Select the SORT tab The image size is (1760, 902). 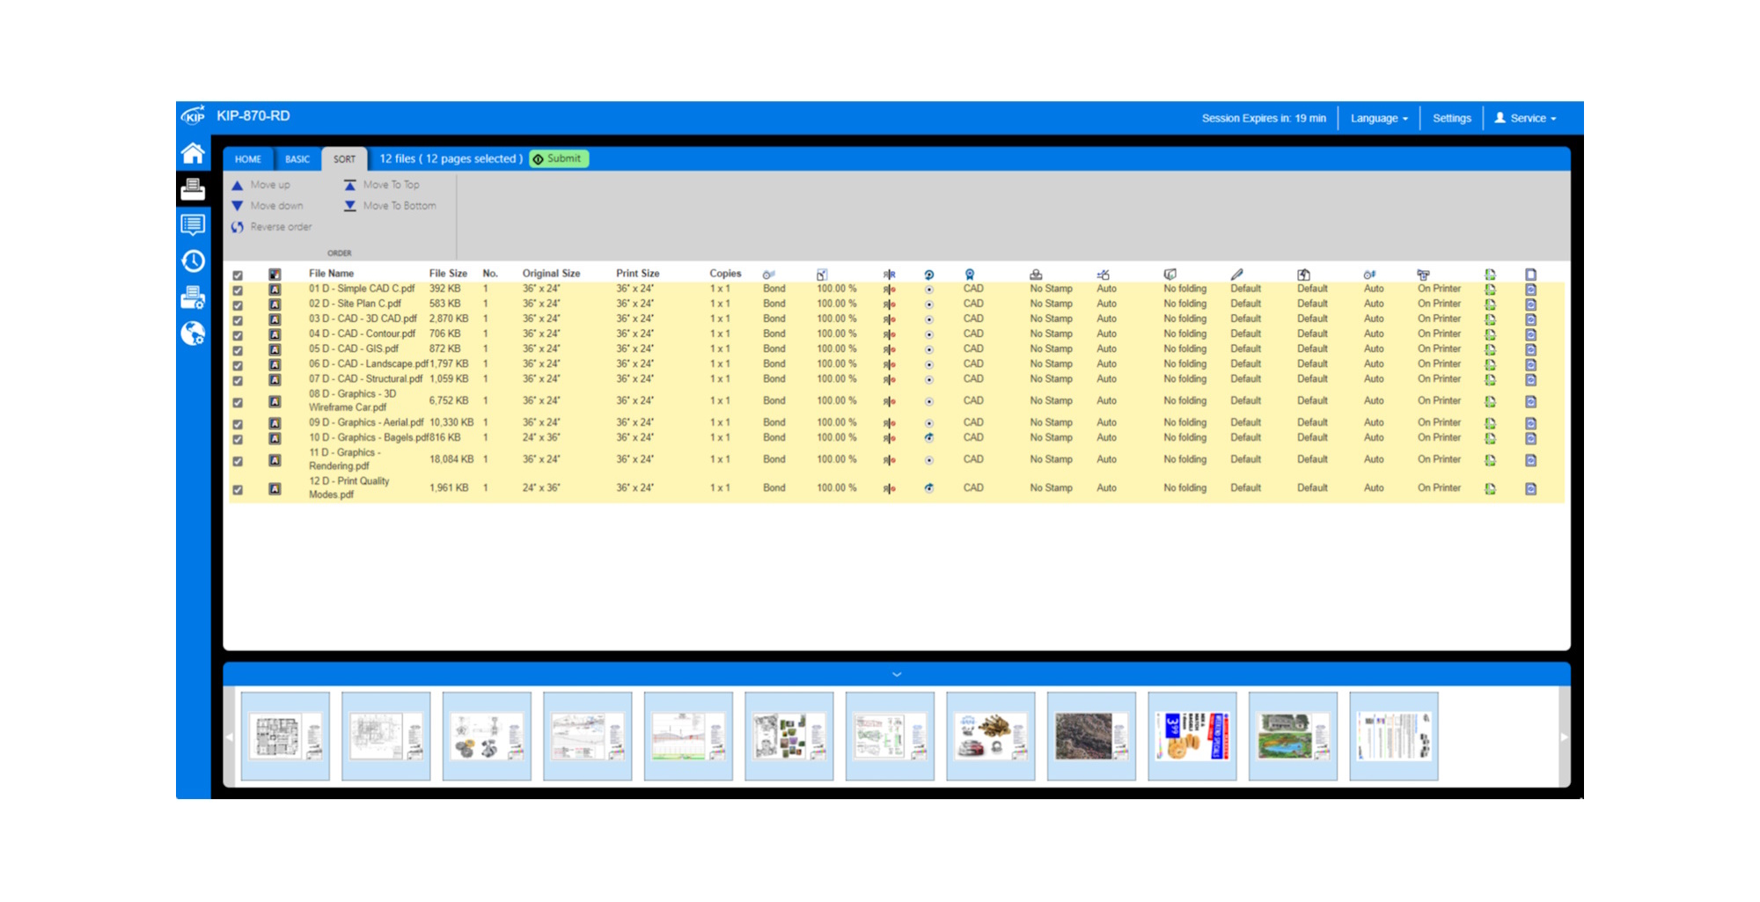click(x=344, y=159)
